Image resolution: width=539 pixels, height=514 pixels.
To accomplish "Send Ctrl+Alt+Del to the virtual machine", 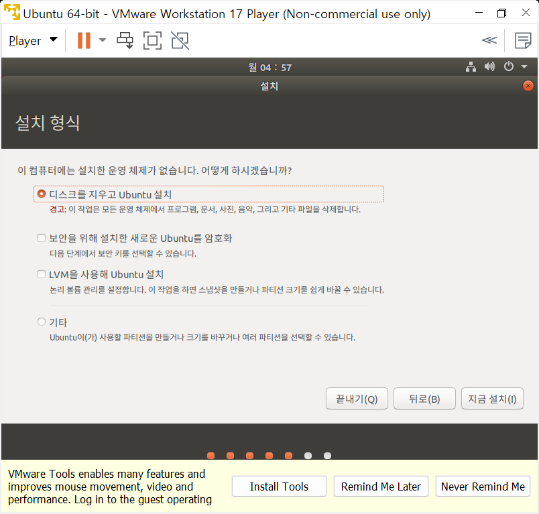I will [x=125, y=40].
